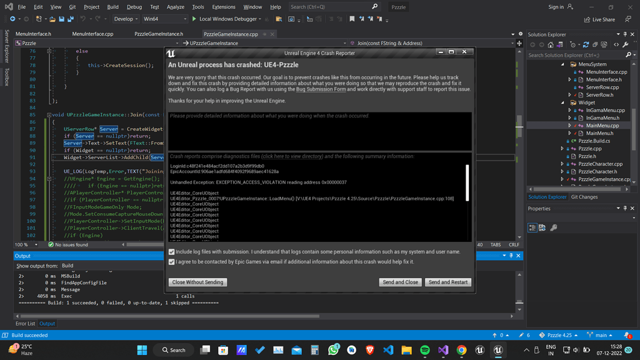Click the Send and Restart button
Viewport: 640px width, 360px height.
448,282
